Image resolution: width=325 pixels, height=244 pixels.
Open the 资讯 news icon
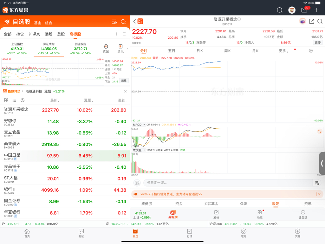coord(120,48)
